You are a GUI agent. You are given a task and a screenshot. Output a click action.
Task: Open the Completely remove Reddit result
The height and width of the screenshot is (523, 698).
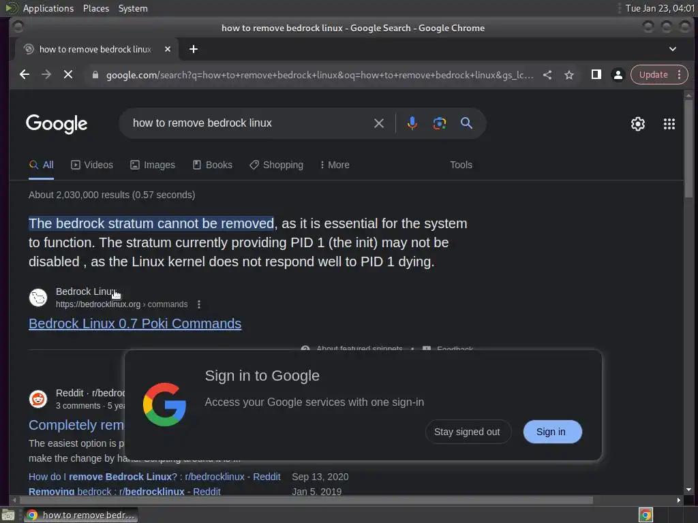(x=76, y=425)
